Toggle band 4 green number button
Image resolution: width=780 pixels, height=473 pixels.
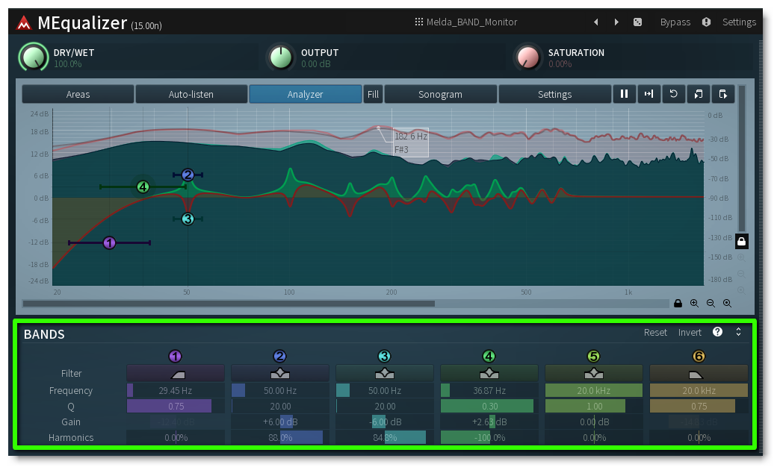click(x=489, y=356)
